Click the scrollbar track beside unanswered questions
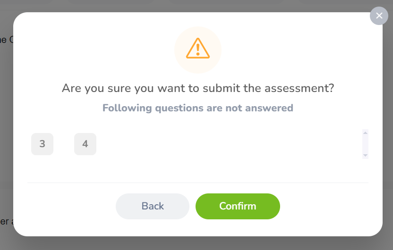This screenshot has height=250, width=393. pyautogui.click(x=365, y=144)
